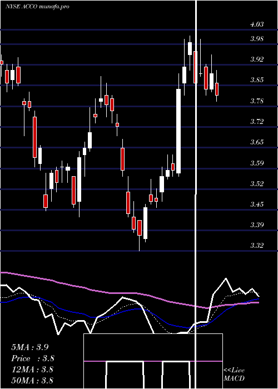Screen dimensions: 278x389
Task: Click the 3.52 price axis label
Action: [x=257, y=183]
